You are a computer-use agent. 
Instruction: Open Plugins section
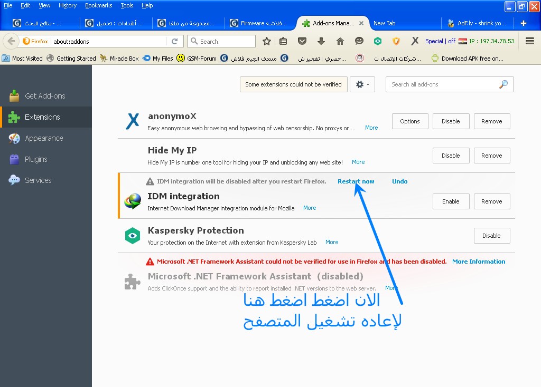coord(46,159)
